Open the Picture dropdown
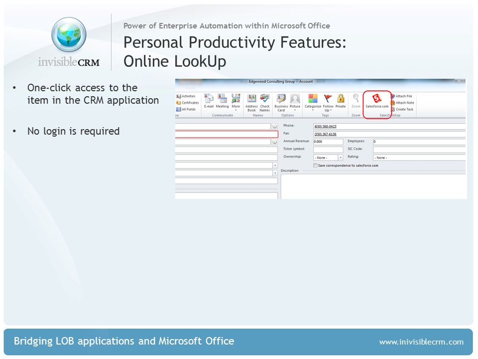Viewport: 478px width, 359px height. tap(295, 102)
